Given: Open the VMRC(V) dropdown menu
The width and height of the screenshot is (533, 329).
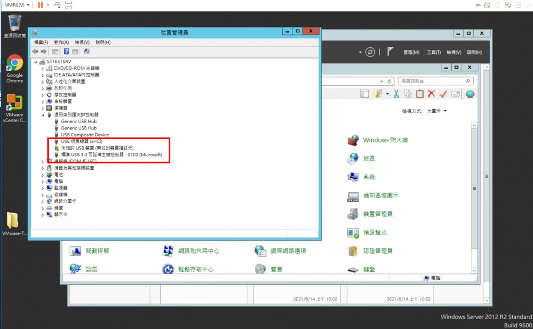Looking at the screenshot, I should pos(17,5).
